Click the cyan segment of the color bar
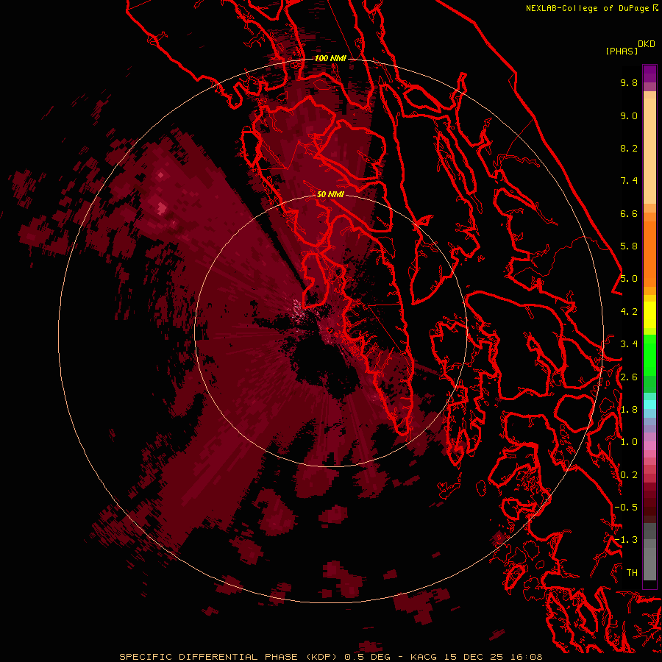 tap(649, 405)
